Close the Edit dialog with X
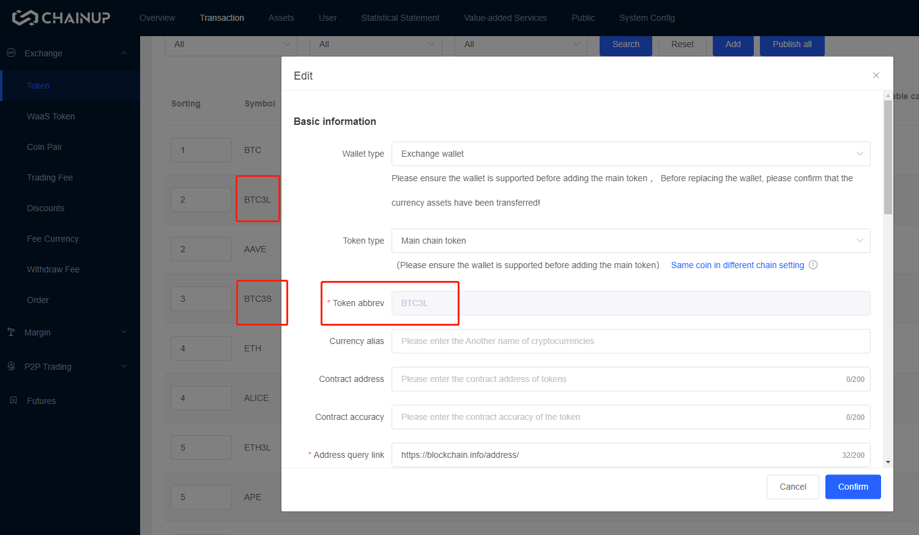919x535 pixels. tap(876, 75)
